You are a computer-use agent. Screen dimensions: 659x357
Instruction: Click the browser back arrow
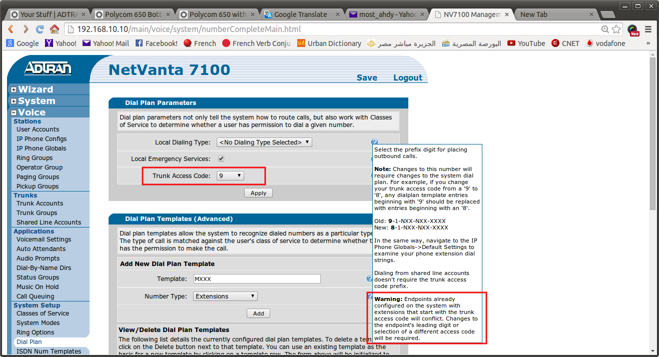pos(11,29)
